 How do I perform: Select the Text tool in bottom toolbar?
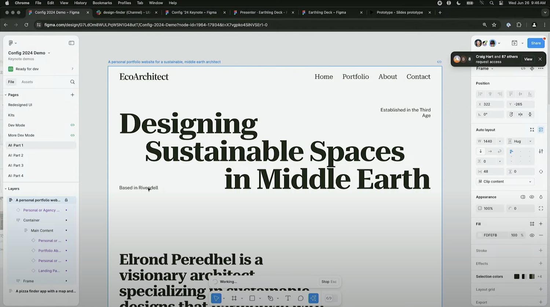pos(288,298)
